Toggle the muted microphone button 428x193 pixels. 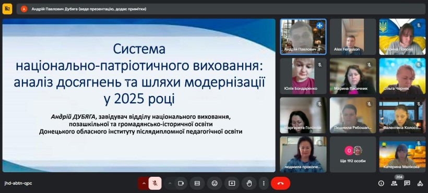(x=155, y=184)
